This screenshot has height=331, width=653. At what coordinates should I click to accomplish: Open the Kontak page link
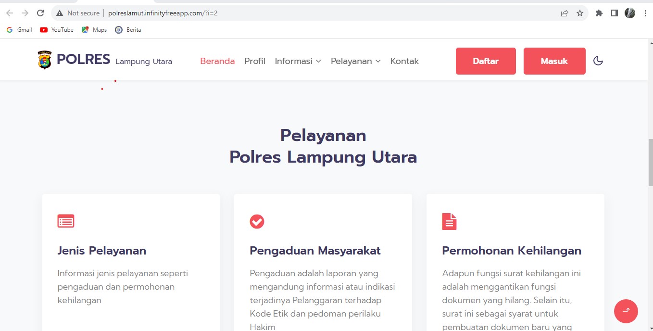coord(404,61)
